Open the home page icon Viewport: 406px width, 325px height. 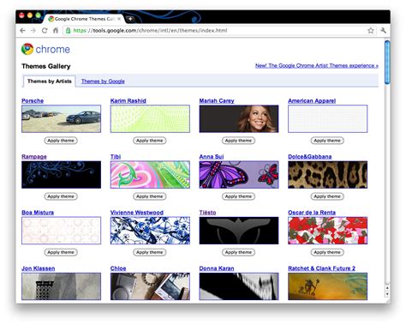pyautogui.click(x=56, y=30)
